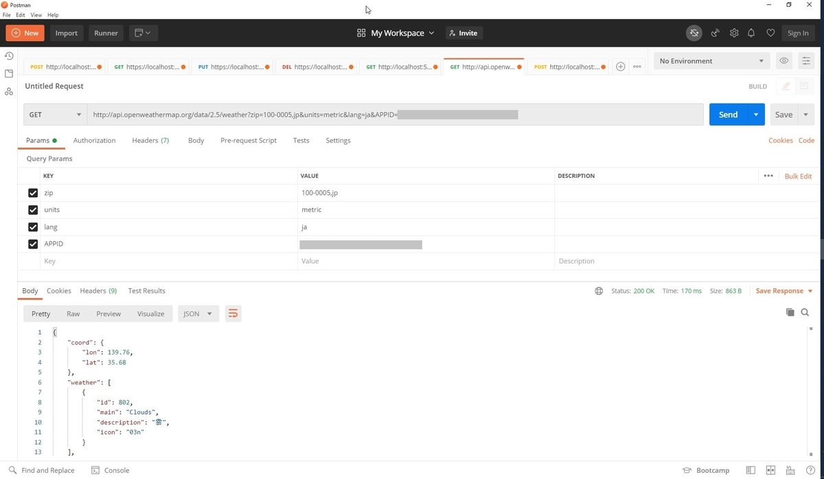Switch to Pre-request Script tab

point(249,140)
